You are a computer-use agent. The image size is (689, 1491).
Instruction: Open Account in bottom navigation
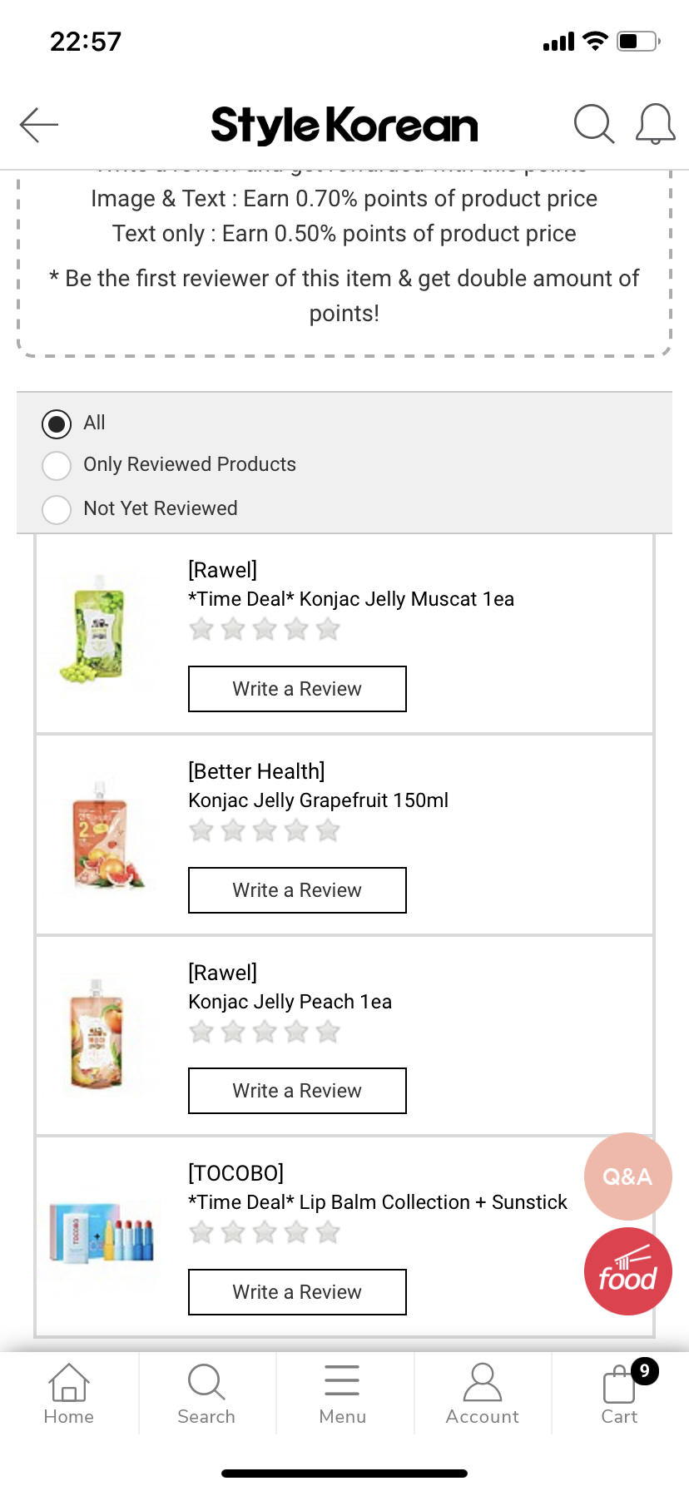tap(483, 1394)
